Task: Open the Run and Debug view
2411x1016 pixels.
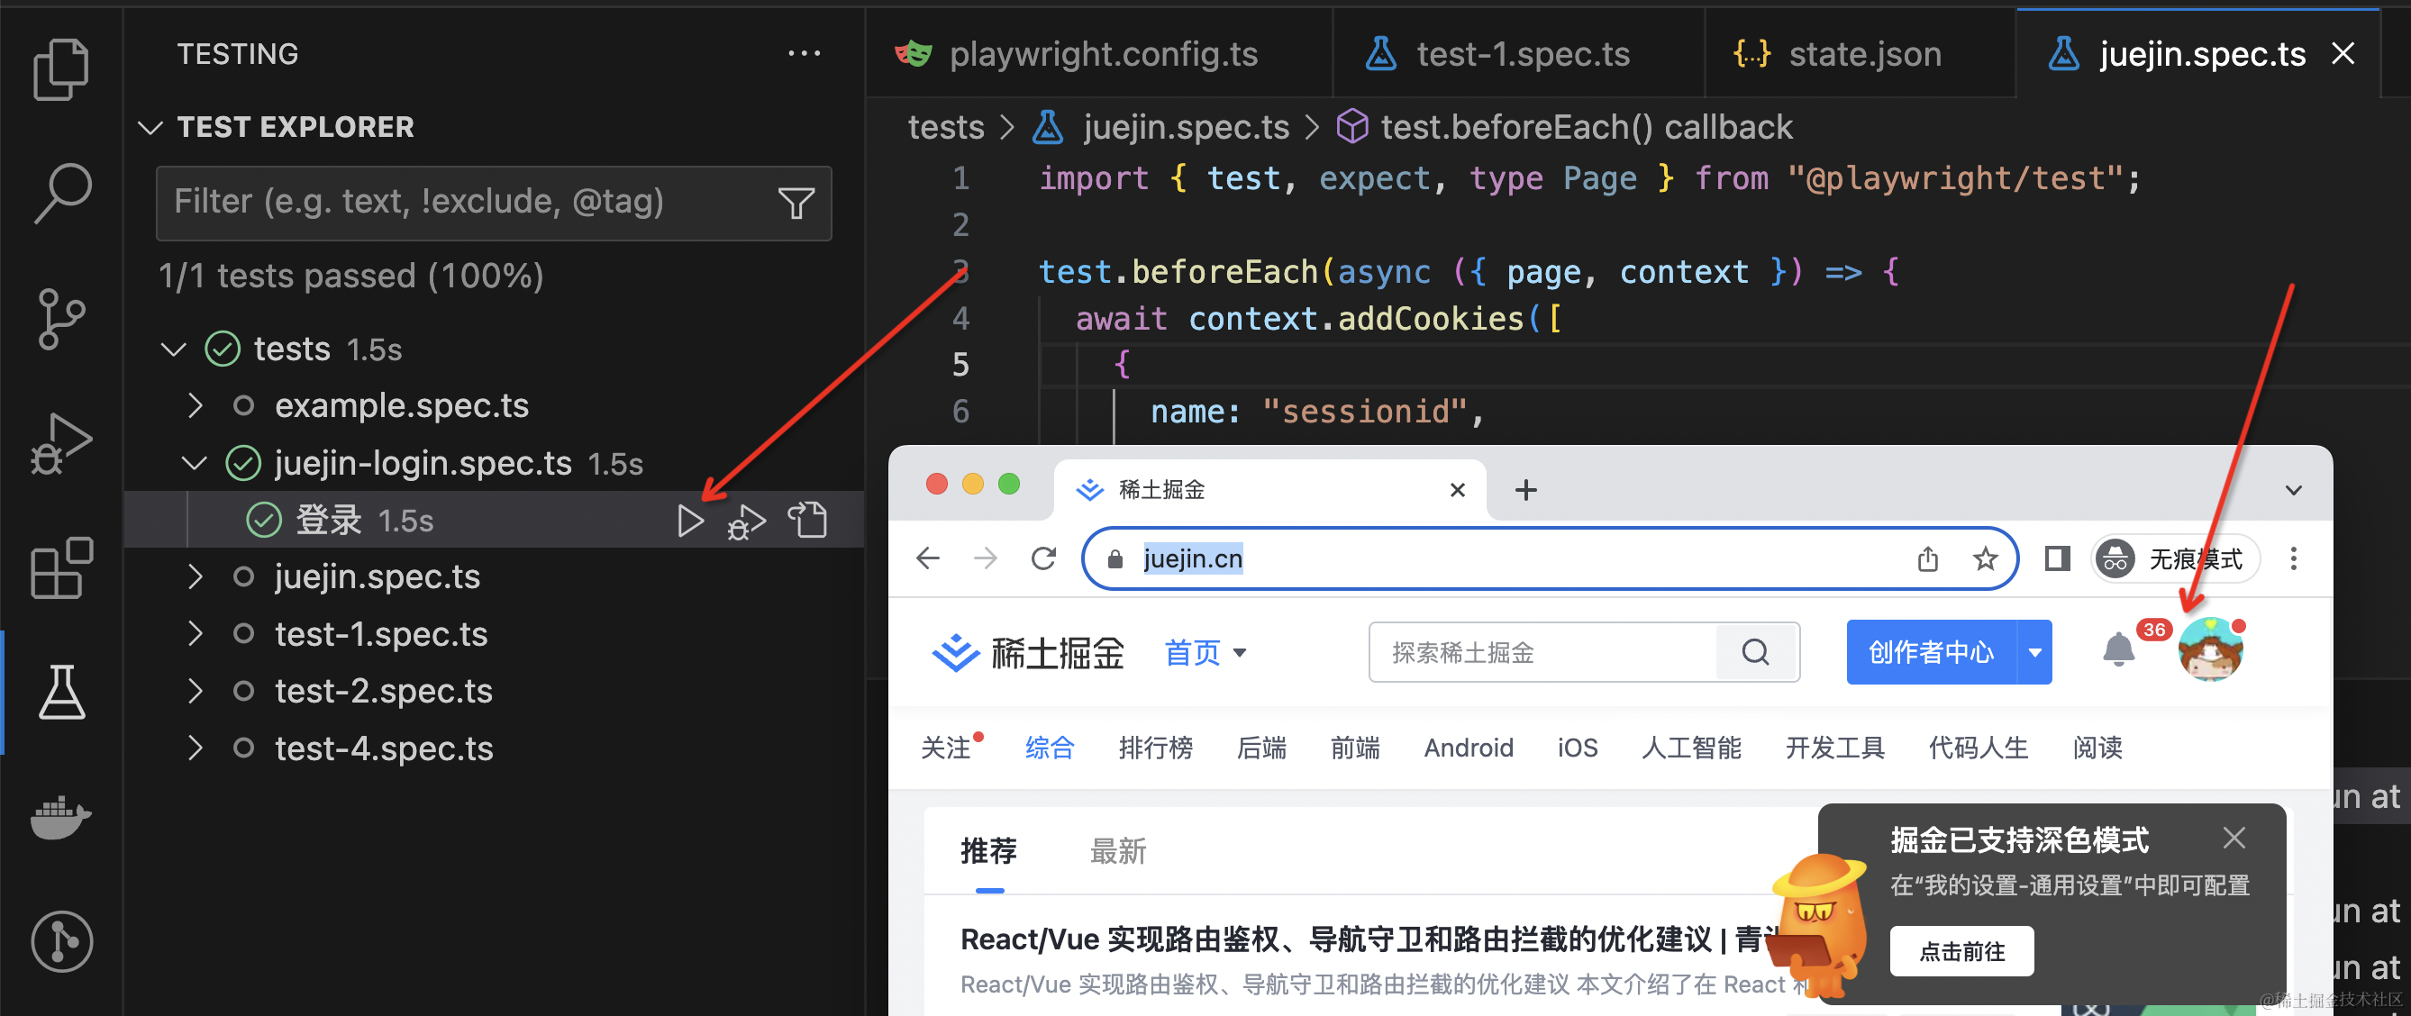Action: coord(61,443)
